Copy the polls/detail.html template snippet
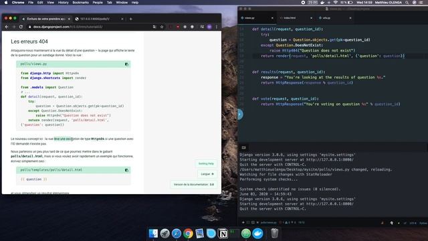The image size is (428, 241). coord(126,170)
